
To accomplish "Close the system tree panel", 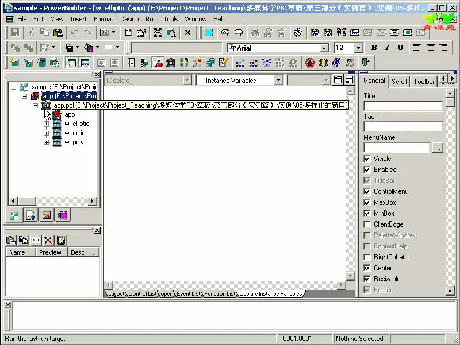I will [97, 75].
